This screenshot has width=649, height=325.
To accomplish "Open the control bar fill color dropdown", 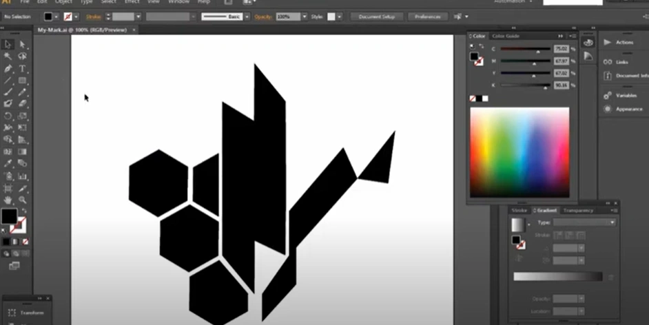I will pyautogui.click(x=56, y=17).
